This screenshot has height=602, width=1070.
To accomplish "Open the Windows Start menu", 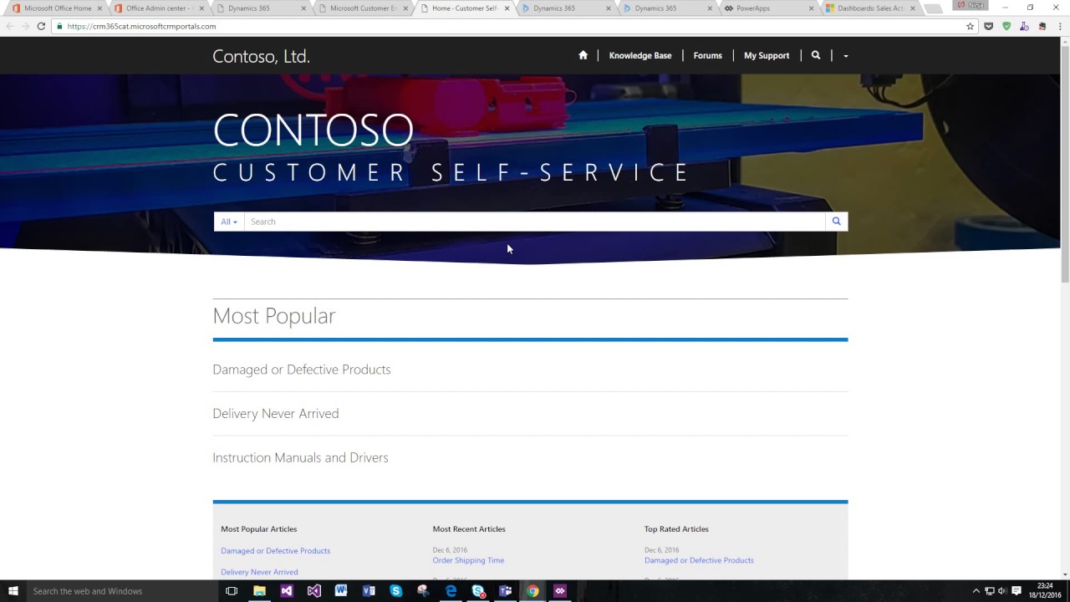I will pyautogui.click(x=13, y=591).
